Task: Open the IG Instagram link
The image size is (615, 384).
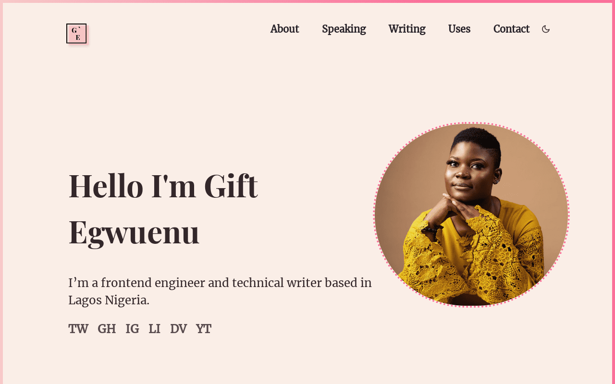Action: click(x=132, y=329)
